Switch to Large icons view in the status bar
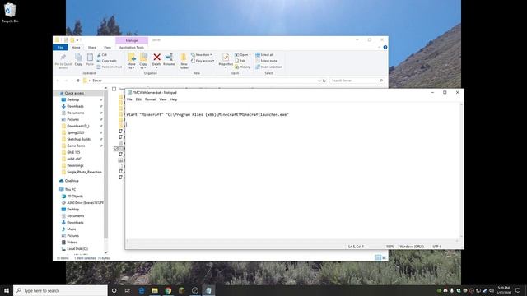 click(385, 257)
